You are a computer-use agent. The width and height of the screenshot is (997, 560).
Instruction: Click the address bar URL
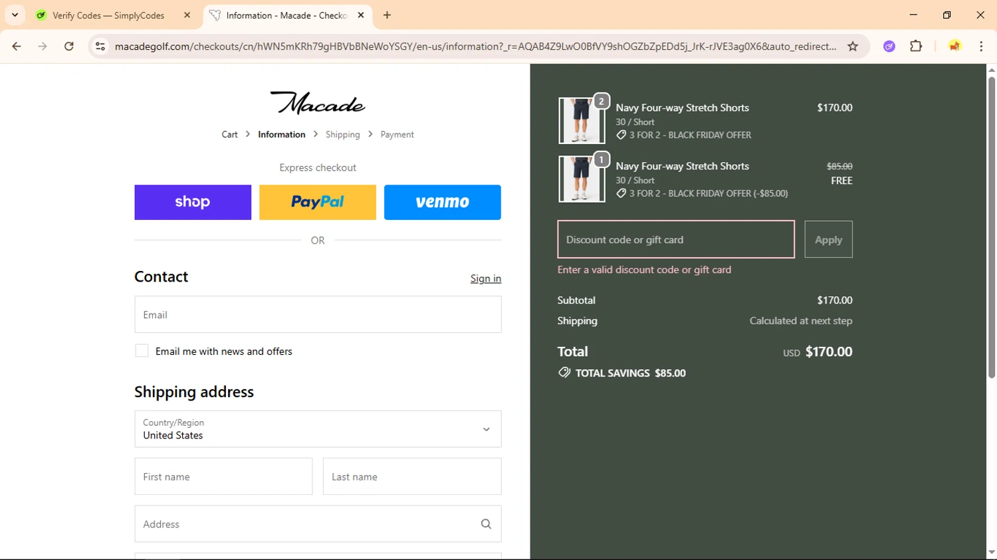click(475, 47)
